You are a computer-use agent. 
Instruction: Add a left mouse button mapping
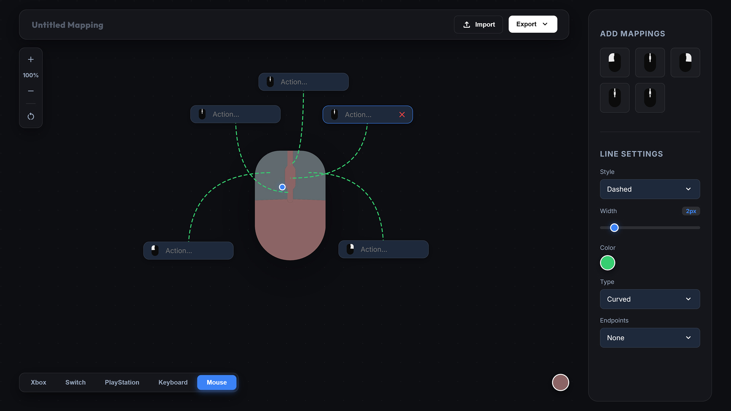coord(615,62)
